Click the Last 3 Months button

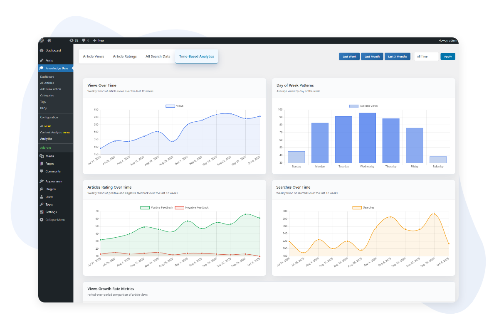coord(397,57)
